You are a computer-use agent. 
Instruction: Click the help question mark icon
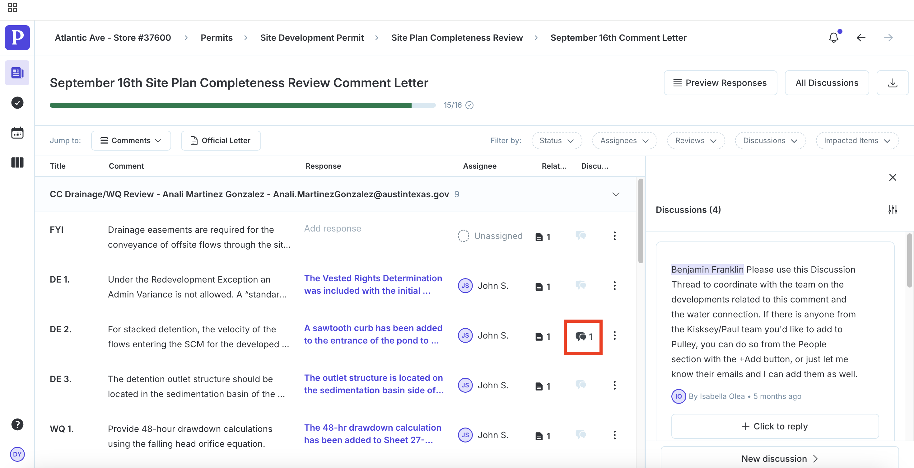click(17, 424)
